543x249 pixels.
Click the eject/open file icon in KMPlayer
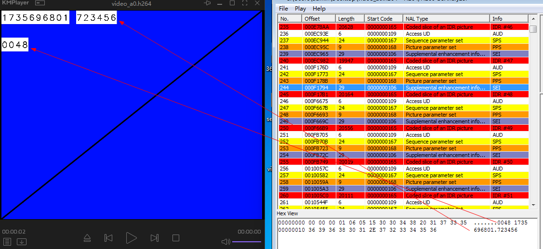pos(87,238)
